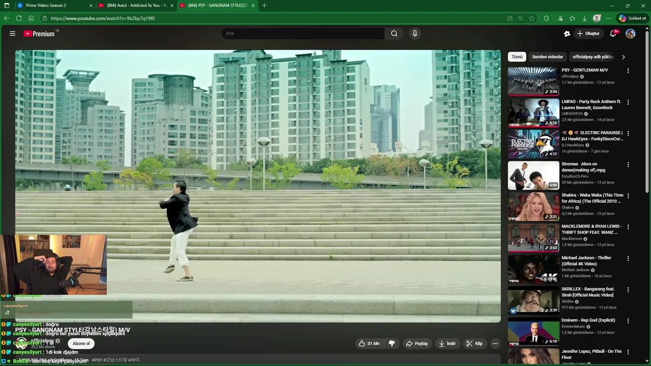Image resolution: width=651 pixels, height=366 pixels.
Task: Click the Paylaş share button
Action: 417,344
